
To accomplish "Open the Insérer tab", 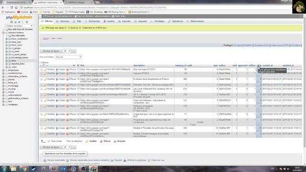I will click(109, 21).
